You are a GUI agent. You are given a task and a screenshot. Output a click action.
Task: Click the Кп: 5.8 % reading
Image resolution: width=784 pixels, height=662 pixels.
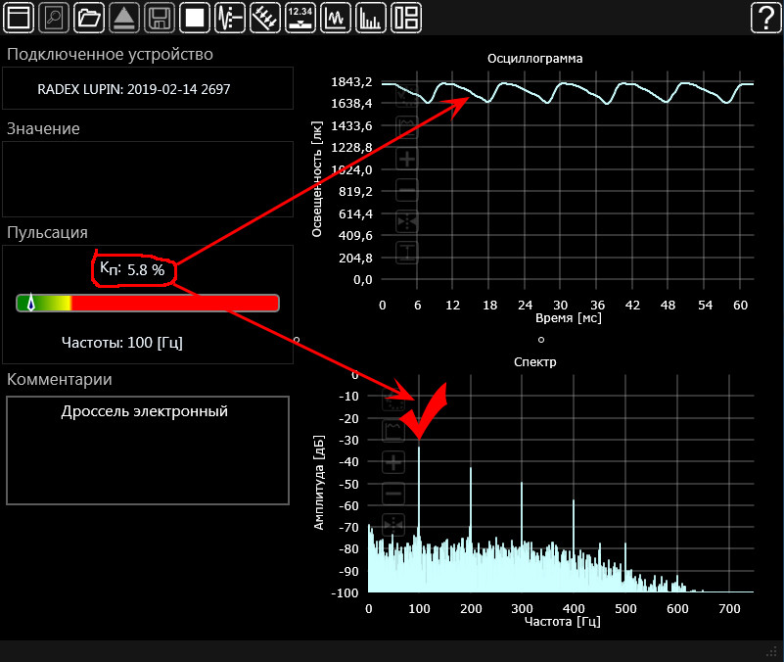tap(132, 269)
